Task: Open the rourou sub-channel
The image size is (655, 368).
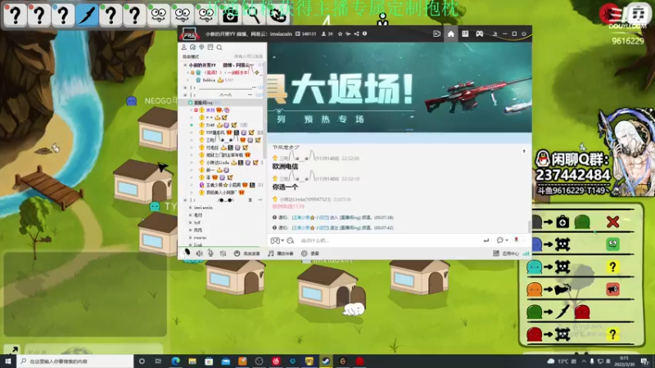Action: tap(200, 238)
